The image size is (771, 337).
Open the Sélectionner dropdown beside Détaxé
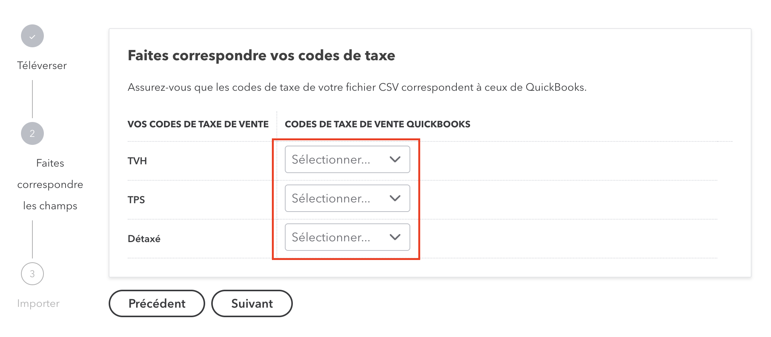coord(347,237)
